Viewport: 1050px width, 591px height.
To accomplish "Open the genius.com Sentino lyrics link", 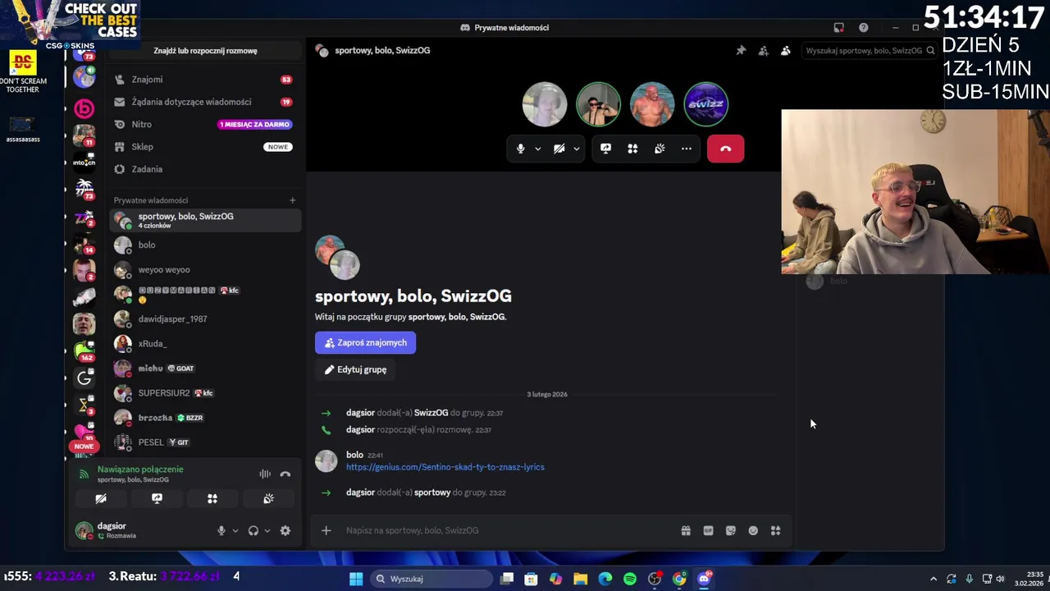I will click(x=445, y=467).
